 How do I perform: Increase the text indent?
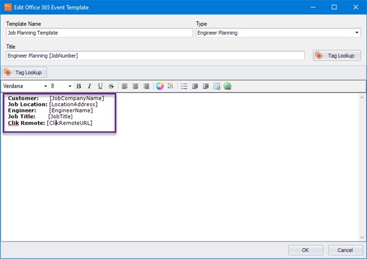(x=205, y=86)
